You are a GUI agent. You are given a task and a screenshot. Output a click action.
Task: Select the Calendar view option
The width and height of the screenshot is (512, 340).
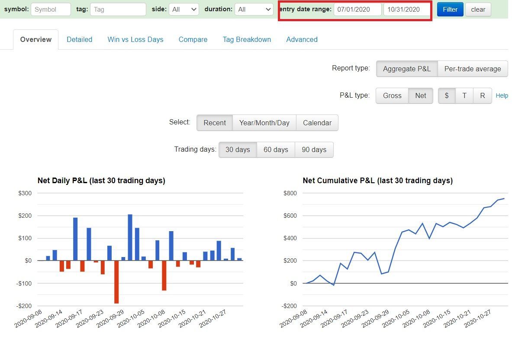[317, 123]
